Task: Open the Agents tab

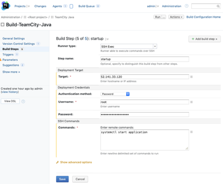Action: 57,6
